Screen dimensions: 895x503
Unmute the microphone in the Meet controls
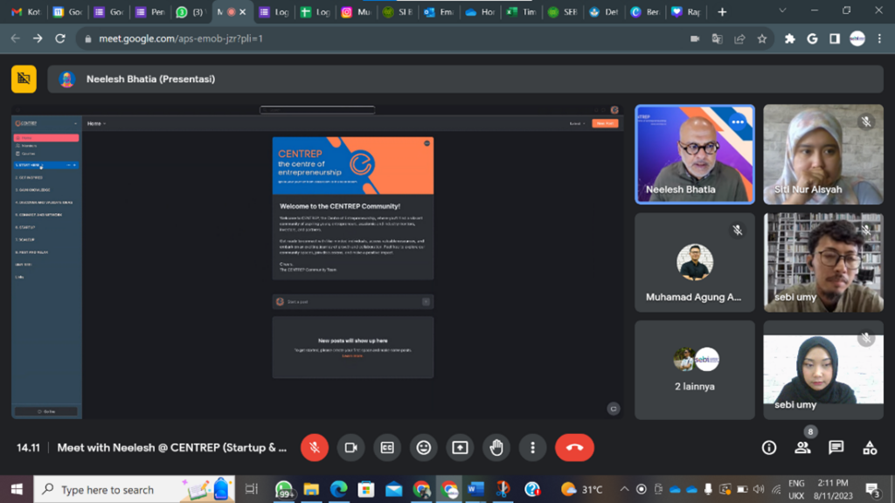[x=315, y=448]
